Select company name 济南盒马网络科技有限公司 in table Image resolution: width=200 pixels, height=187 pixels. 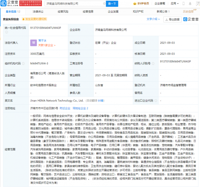111,30
